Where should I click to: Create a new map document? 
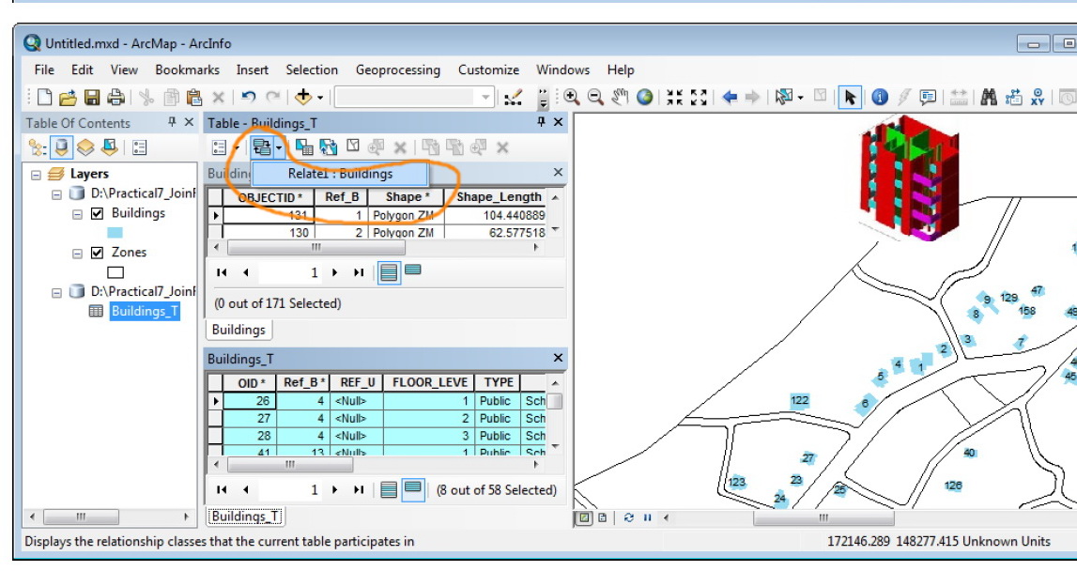coord(45,98)
